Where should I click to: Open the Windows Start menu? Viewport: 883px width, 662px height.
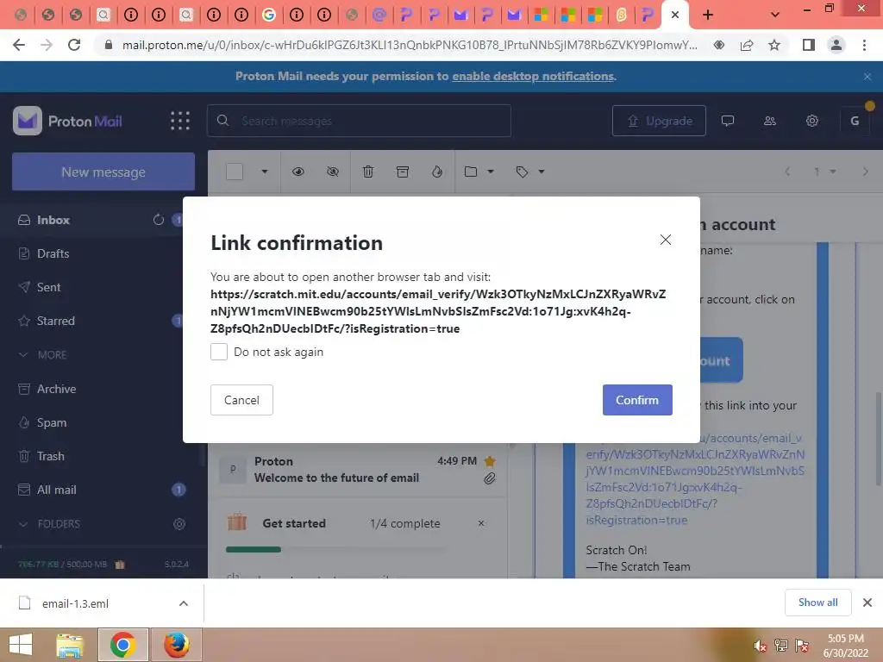pos(21,645)
